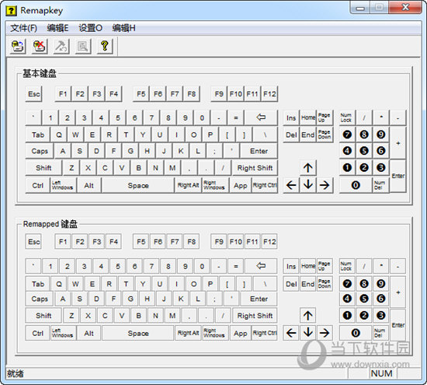Click numpad 1 key on Remapped keyboard
The width and height of the screenshot is (427, 385).
pyautogui.click(x=347, y=316)
